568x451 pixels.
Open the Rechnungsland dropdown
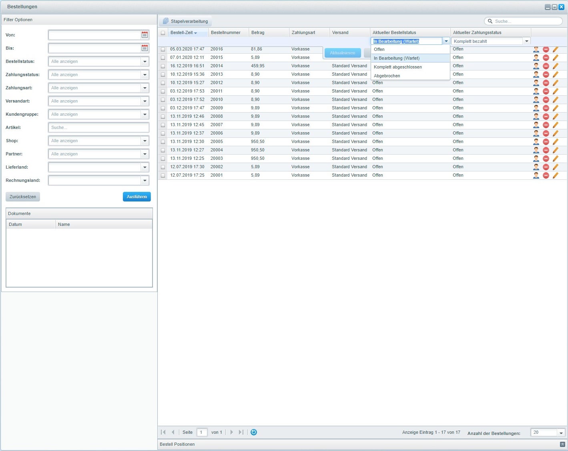[145, 181]
